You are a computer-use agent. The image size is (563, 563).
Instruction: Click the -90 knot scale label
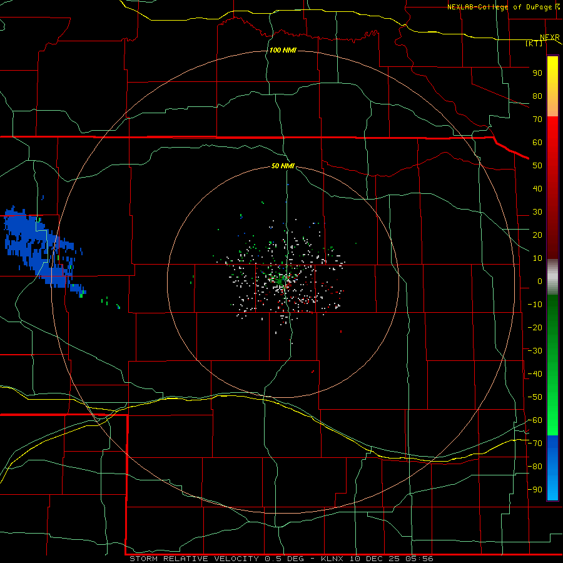click(535, 490)
